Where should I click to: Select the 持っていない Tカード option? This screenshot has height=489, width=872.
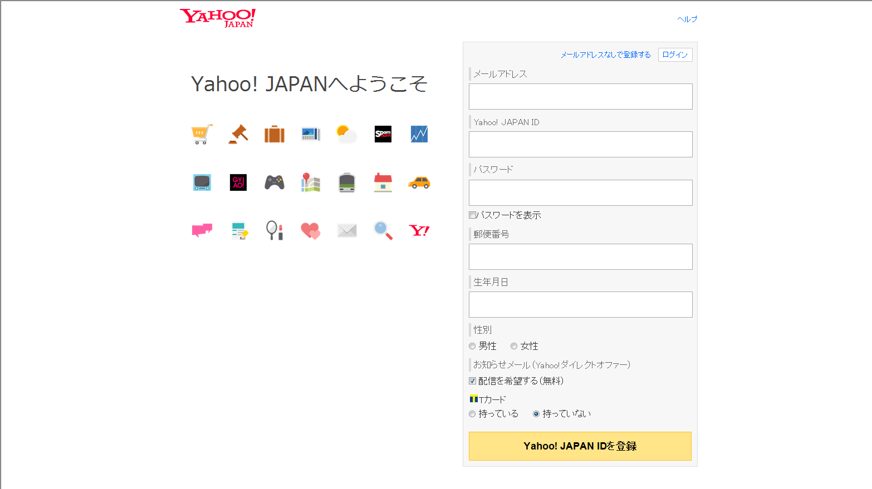pyautogui.click(x=536, y=414)
